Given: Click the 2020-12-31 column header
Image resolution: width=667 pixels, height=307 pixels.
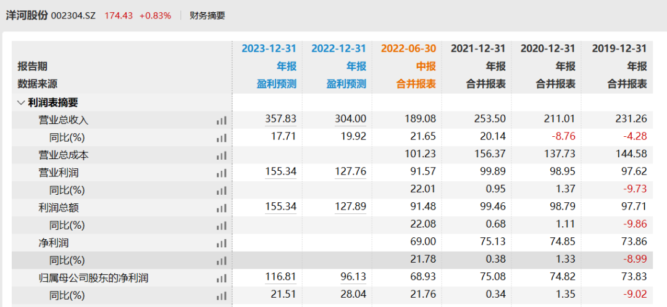Looking at the screenshot, I should point(548,49).
